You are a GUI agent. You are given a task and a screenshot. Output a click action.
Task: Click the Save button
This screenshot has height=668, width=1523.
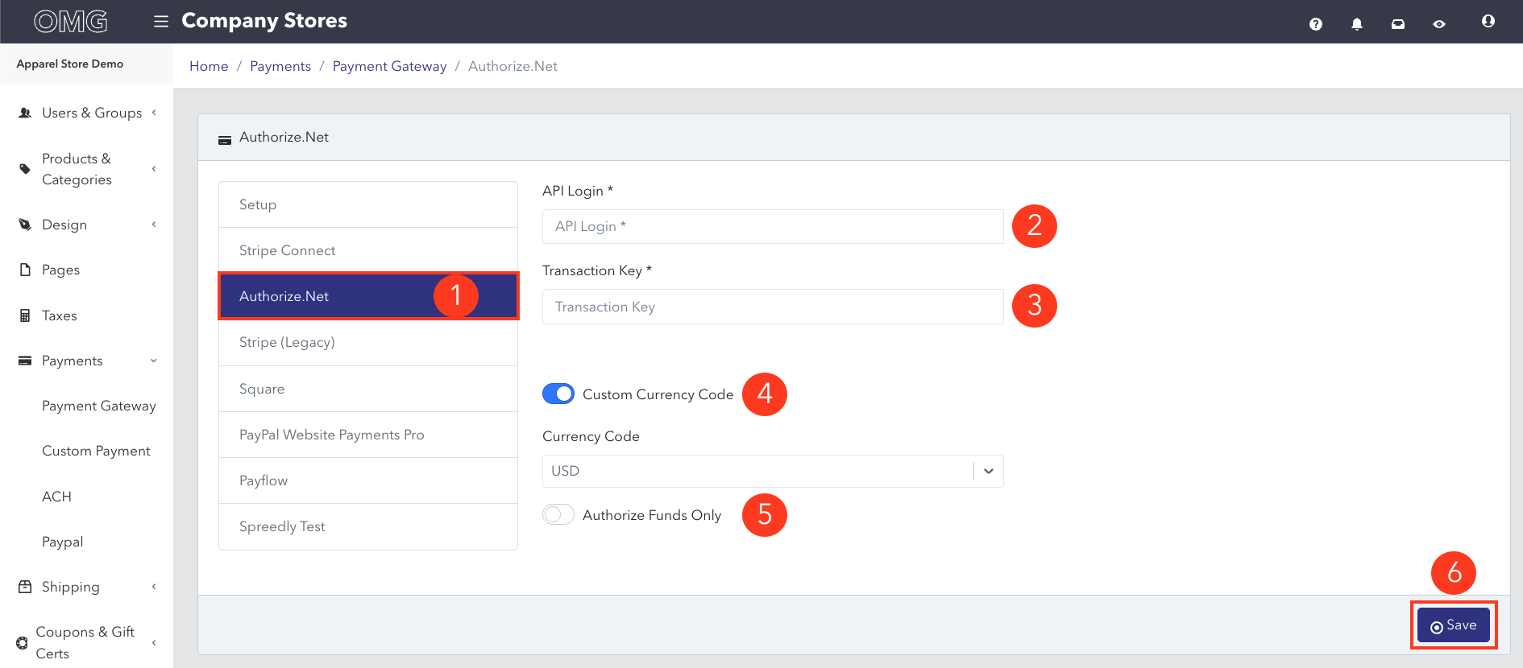[1454, 625]
